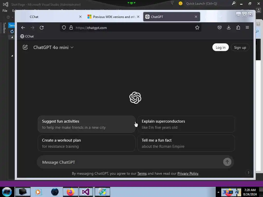Go back using the browser back arrow
The image size is (263, 197).
(23, 28)
